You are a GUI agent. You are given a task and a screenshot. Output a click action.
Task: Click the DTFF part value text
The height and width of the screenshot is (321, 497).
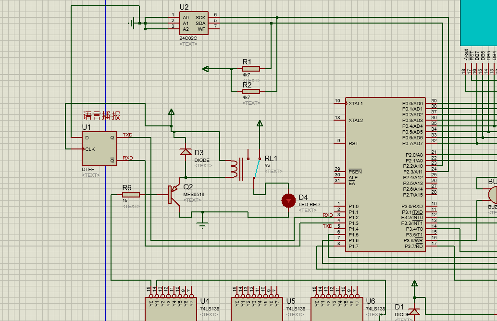click(x=88, y=170)
